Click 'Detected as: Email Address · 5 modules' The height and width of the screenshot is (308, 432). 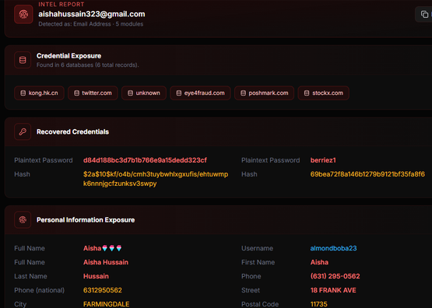[x=90, y=24]
